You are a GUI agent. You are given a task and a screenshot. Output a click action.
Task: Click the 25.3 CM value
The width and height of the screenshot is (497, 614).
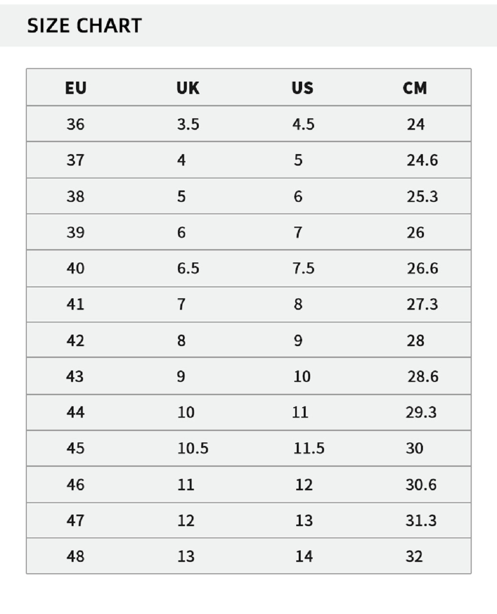[x=422, y=196]
